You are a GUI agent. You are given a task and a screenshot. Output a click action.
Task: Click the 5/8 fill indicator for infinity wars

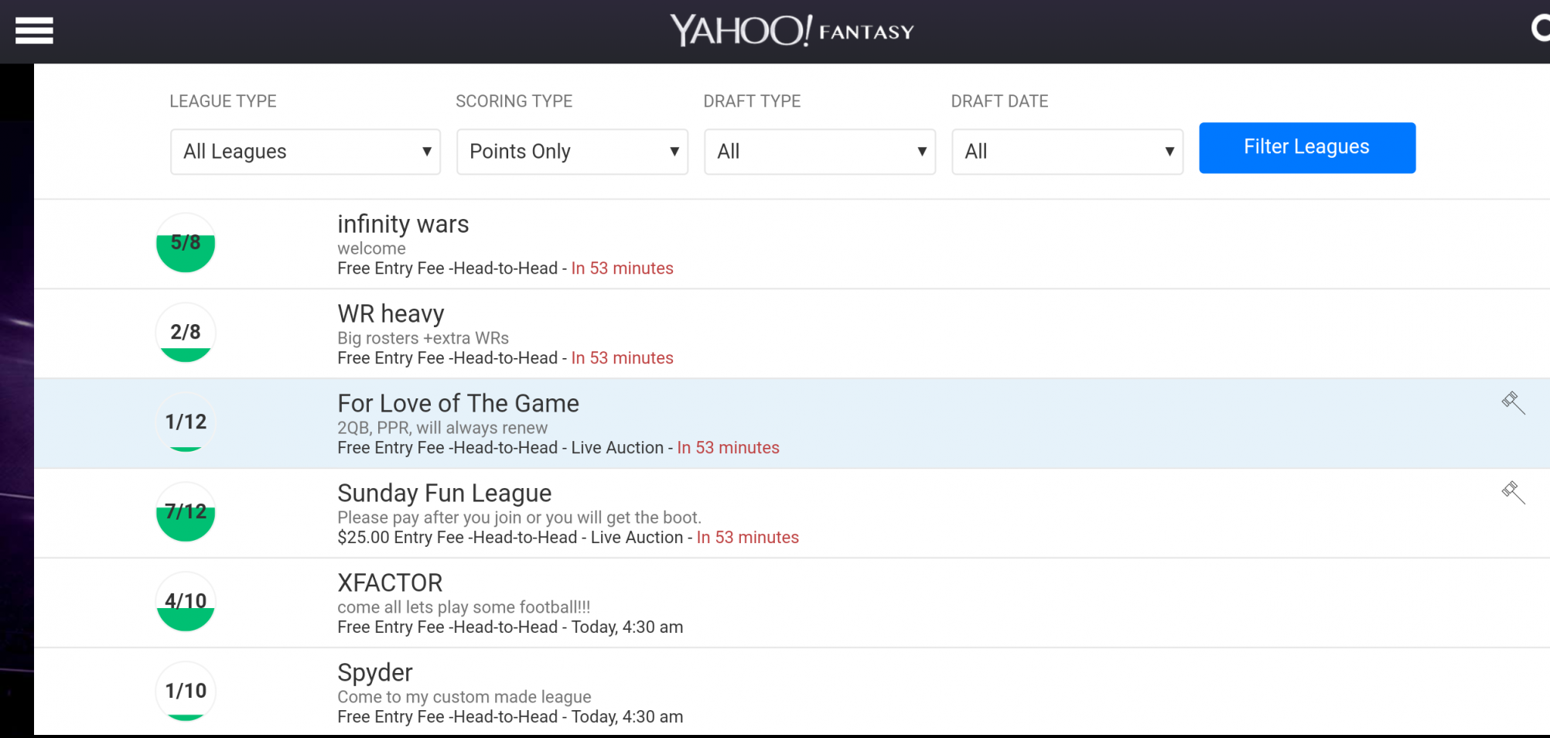(x=186, y=243)
